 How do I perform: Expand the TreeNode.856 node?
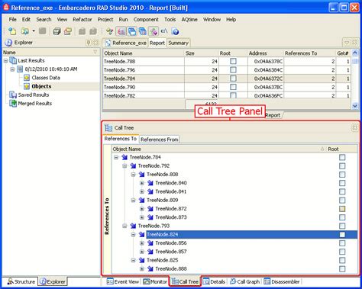click(x=142, y=243)
